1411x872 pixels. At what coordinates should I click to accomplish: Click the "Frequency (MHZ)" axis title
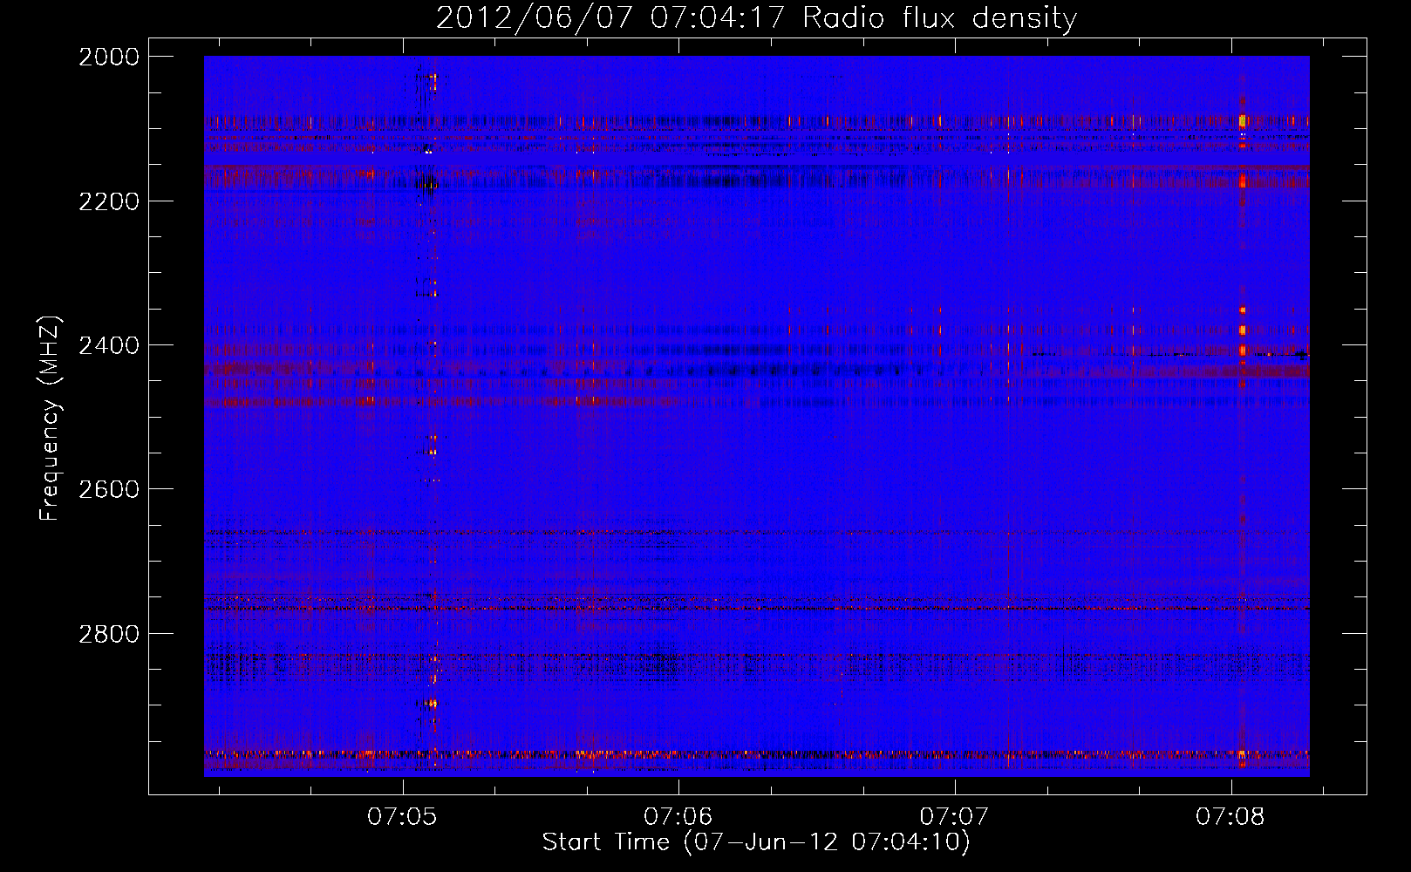(50, 419)
